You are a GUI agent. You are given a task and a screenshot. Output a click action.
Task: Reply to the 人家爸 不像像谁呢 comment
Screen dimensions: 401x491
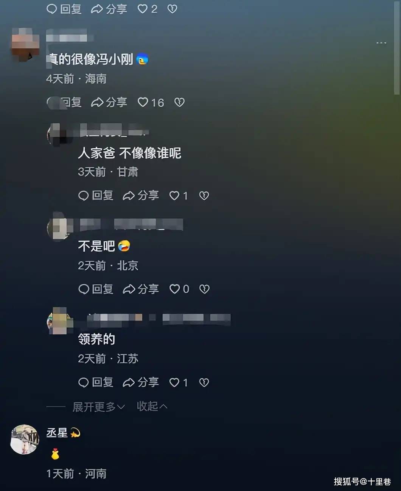[x=96, y=196]
